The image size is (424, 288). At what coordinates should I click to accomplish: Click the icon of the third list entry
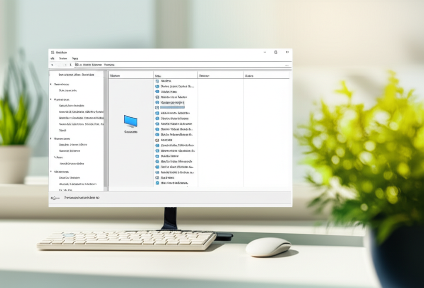[x=157, y=92]
